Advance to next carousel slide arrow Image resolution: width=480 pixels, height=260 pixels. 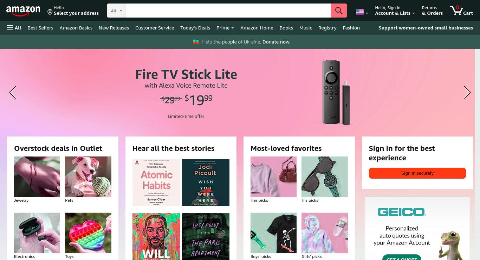click(x=467, y=93)
